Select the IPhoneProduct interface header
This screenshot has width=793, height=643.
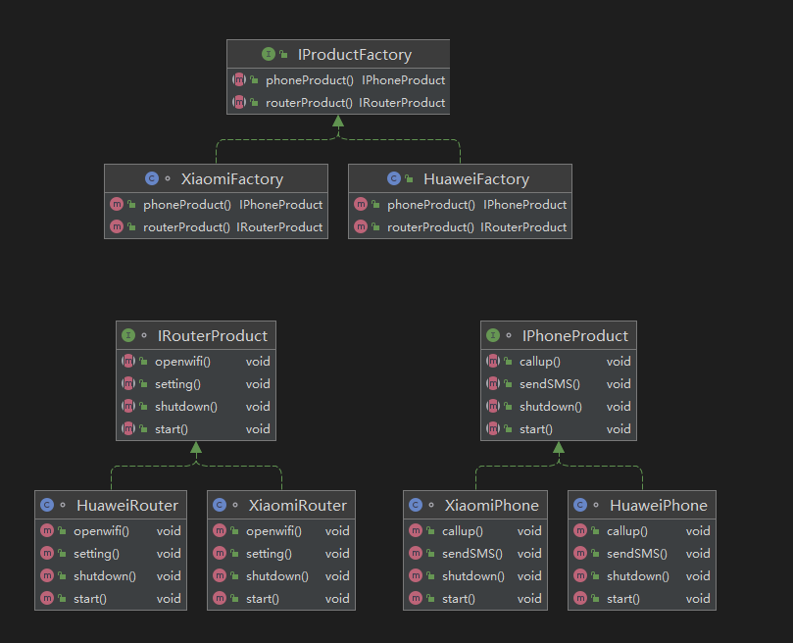pos(559,335)
